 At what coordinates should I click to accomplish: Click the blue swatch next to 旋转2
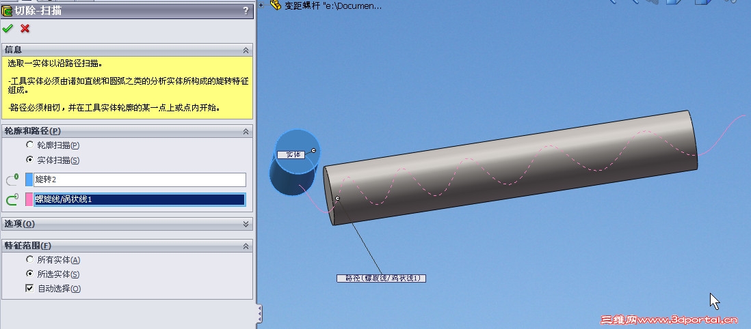coord(29,180)
